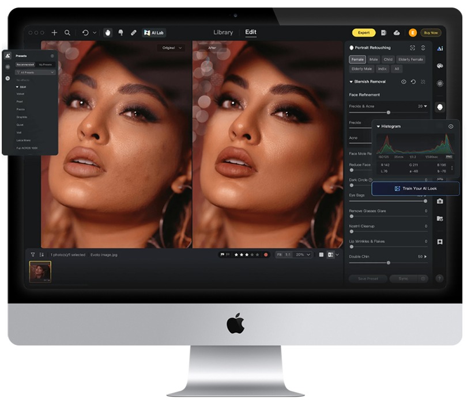
Task: Expand the Freckle & Acne options arrow
Action: [x=425, y=106]
